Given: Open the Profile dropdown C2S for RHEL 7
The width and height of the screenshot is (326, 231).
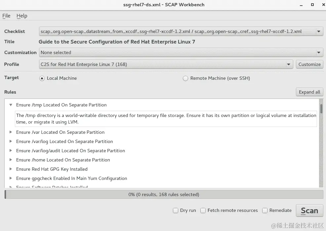Looking at the screenshot, I should 166,65.
